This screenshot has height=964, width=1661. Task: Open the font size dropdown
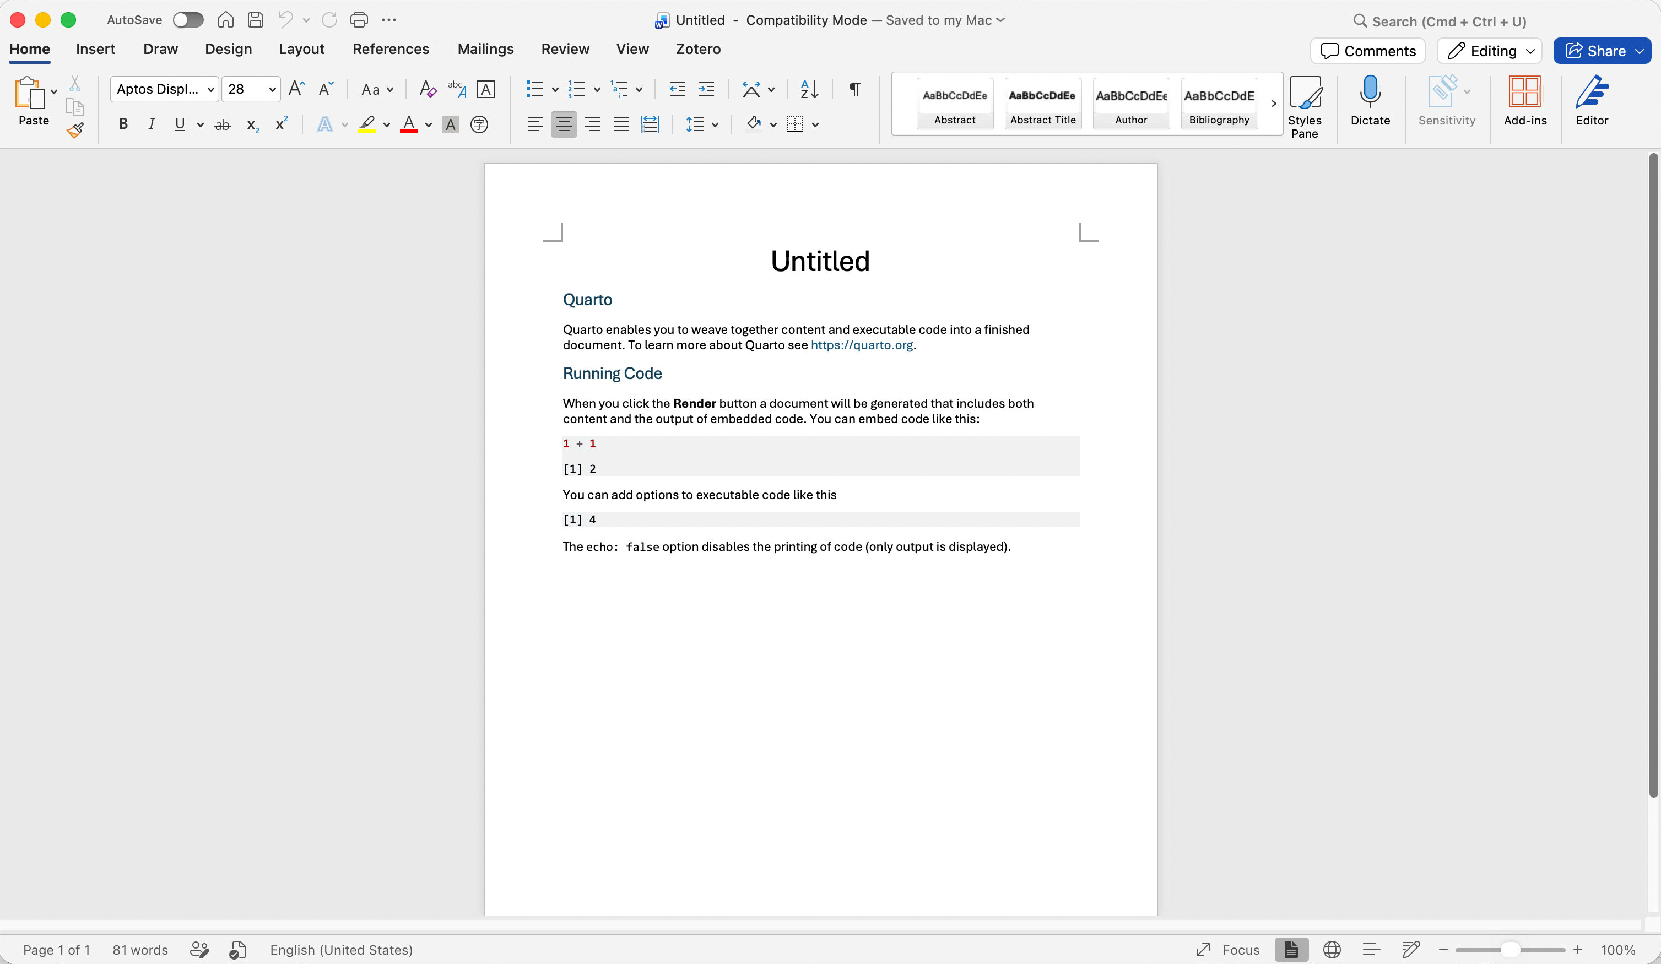tap(272, 90)
